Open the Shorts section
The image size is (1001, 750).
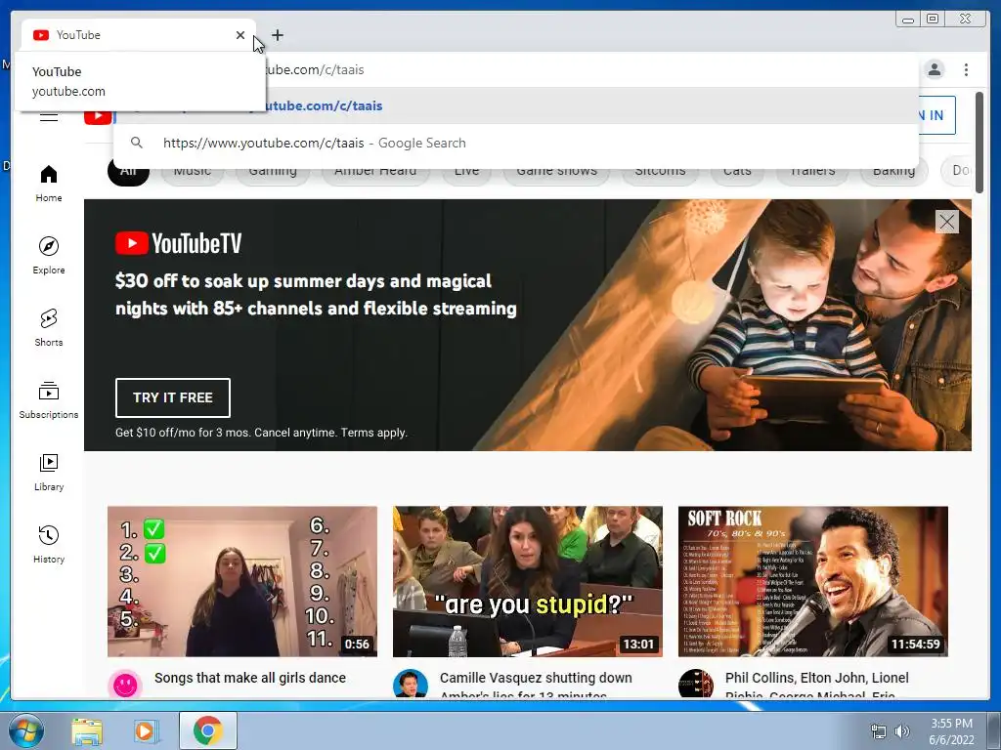coord(49,328)
